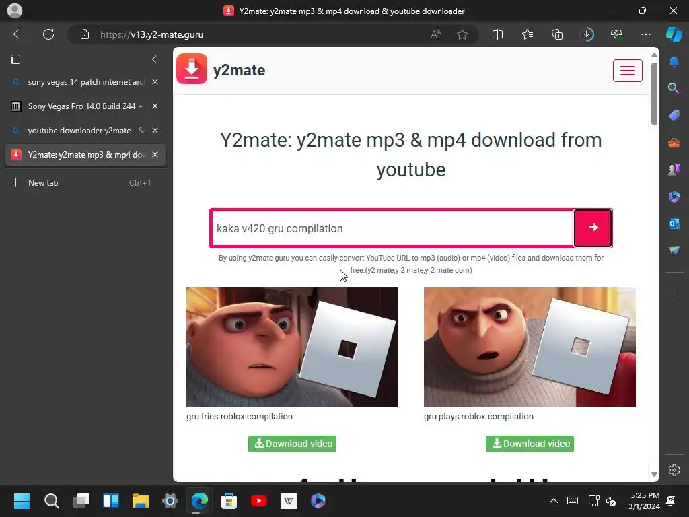Image resolution: width=689 pixels, height=517 pixels.
Task: Open the hamburger navigation menu
Action: (628, 70)
